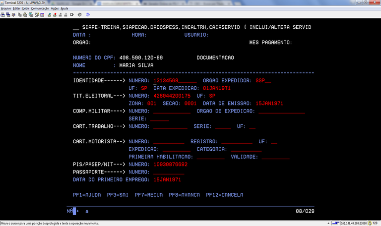Click the print screen toolbar icon
The width and height of the screenshot is (381, 226).
[2, 15]
